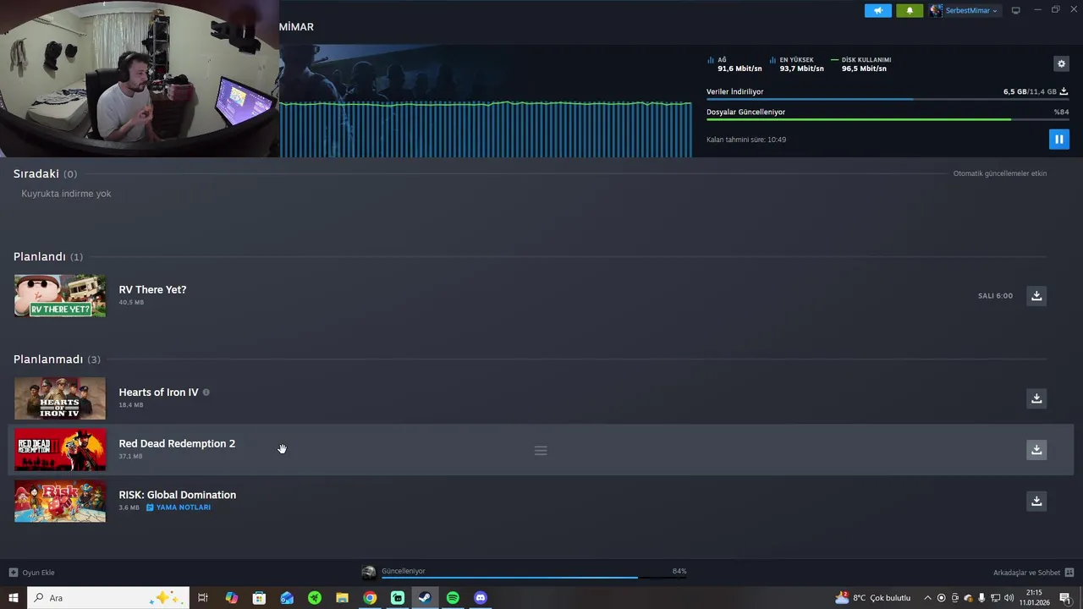Image resolution: width=1083 pixels, height=609 pixels.
Task: Expand the SerbestMimar account dropdown
Action: coord(971,10)
